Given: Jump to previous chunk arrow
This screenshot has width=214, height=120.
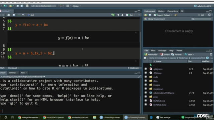Looking at the screenshot, I should pyautogui.click(x=118, y=15).
